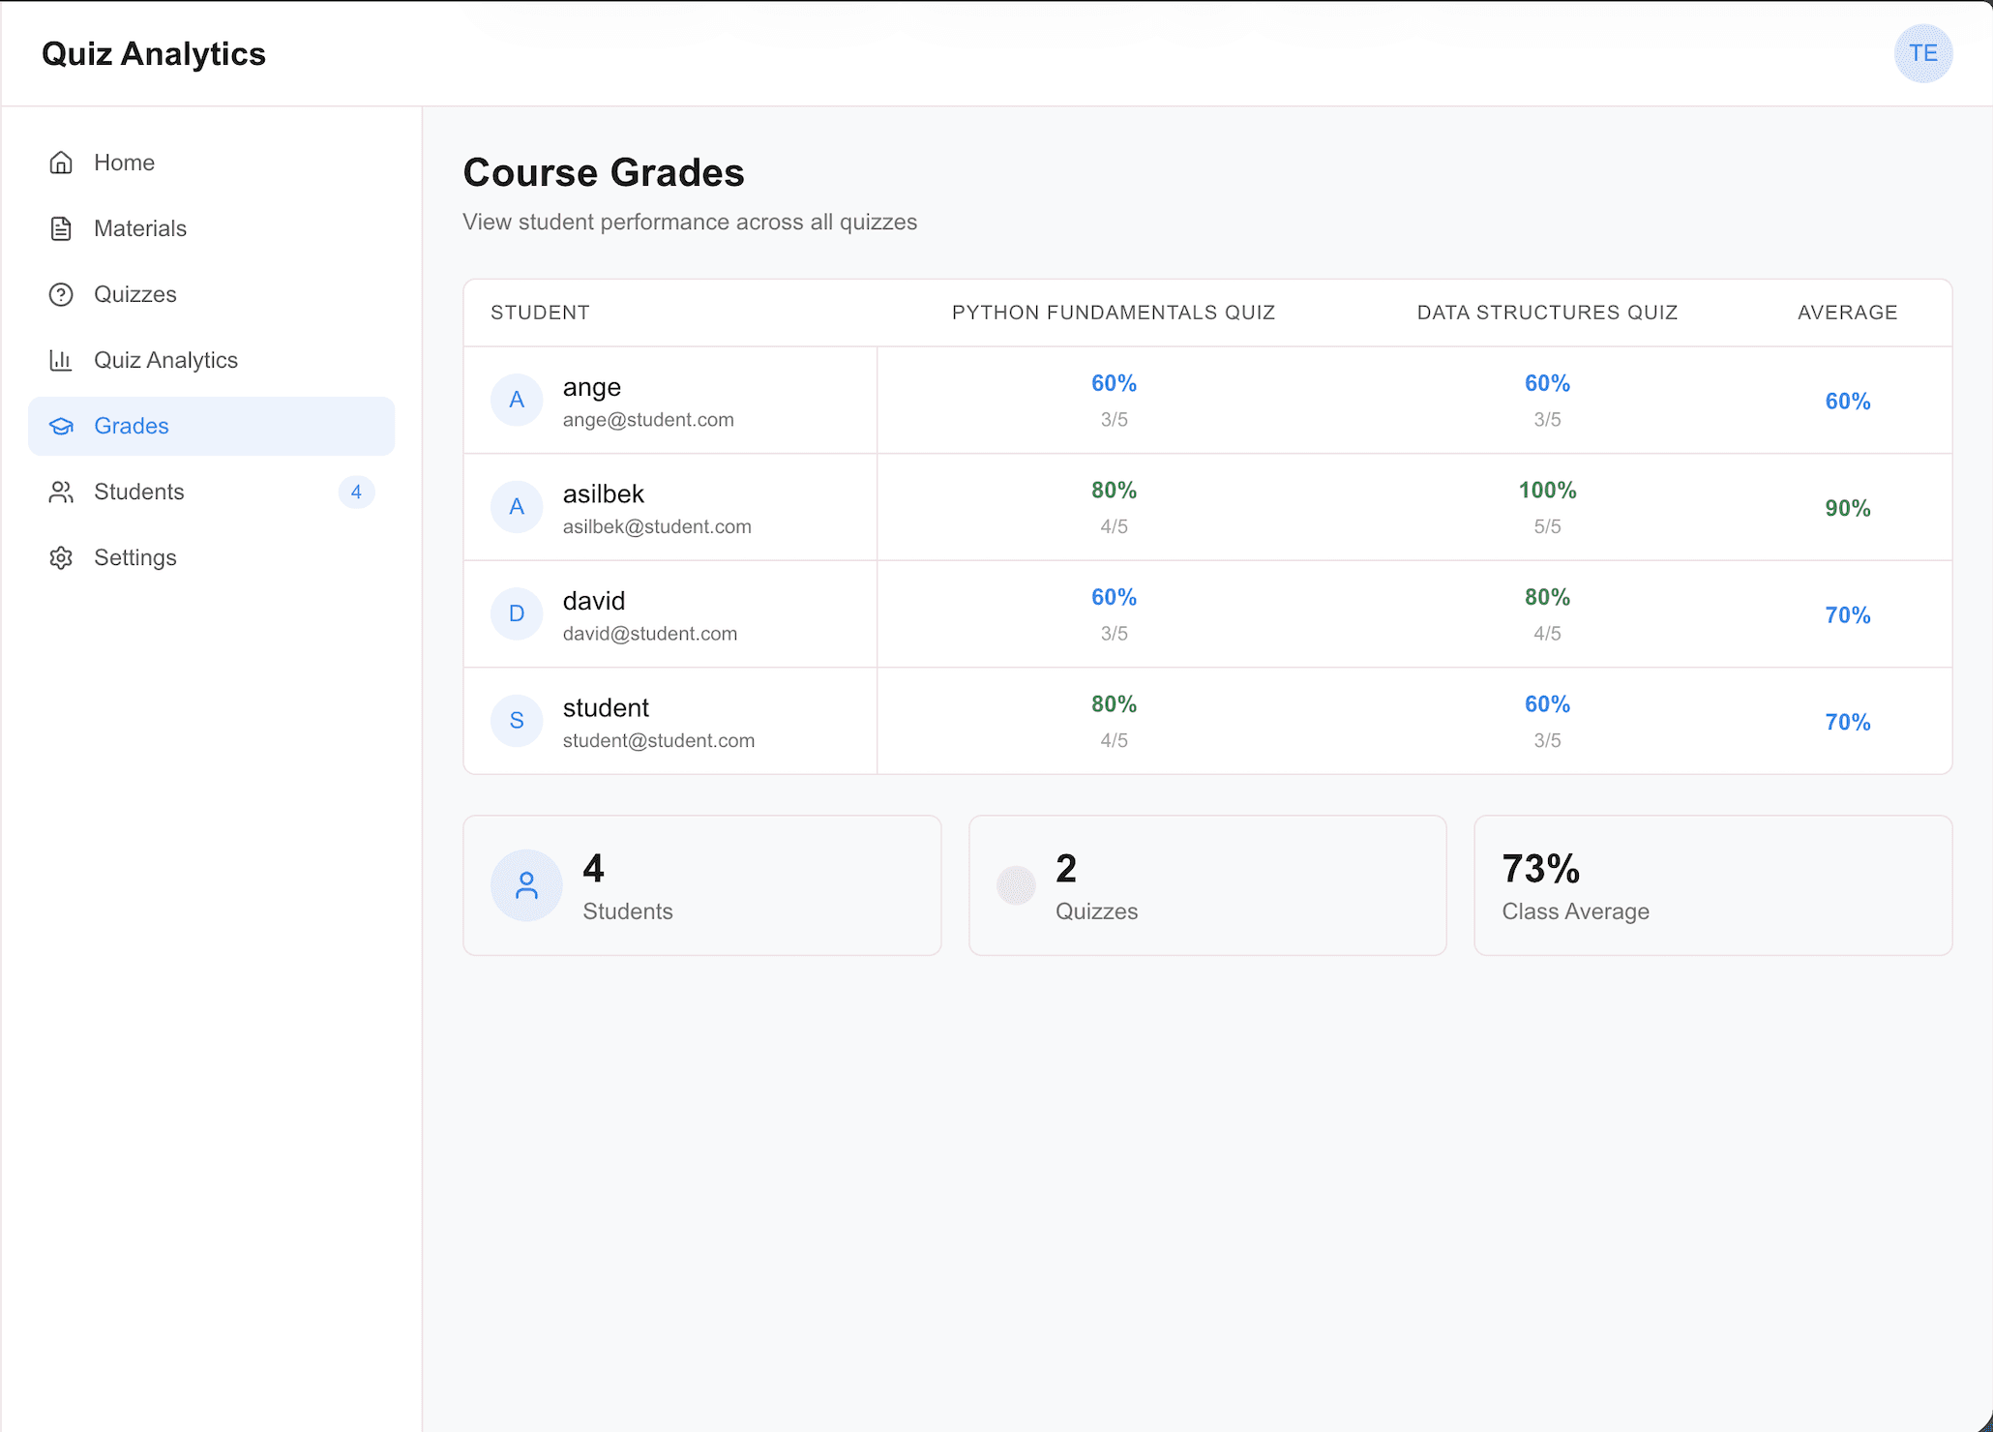
Task: Open Materials via its document icon
Action: [x=61, y=228]
